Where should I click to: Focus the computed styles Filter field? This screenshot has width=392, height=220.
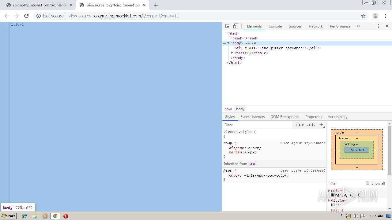[345, 183]
